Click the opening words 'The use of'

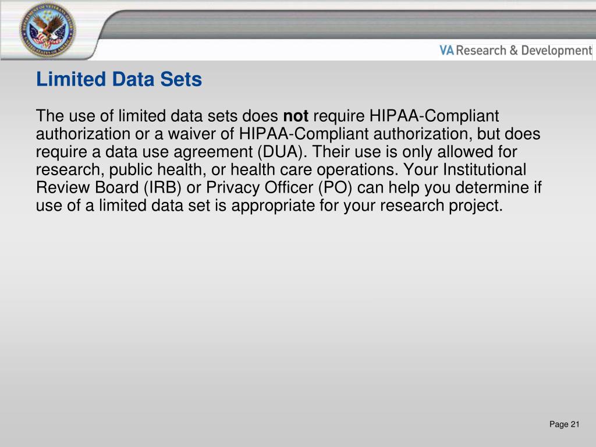[x=74, y=116]
